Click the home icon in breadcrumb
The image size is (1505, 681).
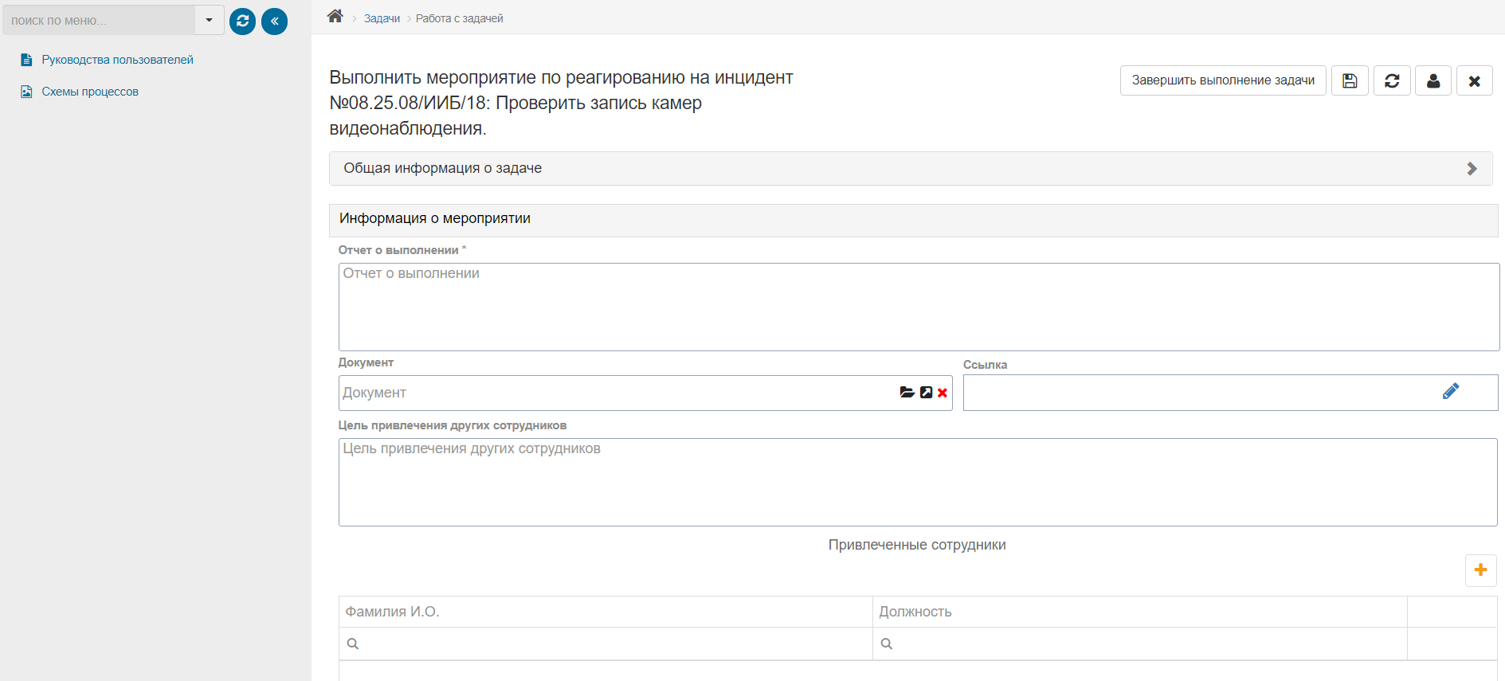pos(335,17)
